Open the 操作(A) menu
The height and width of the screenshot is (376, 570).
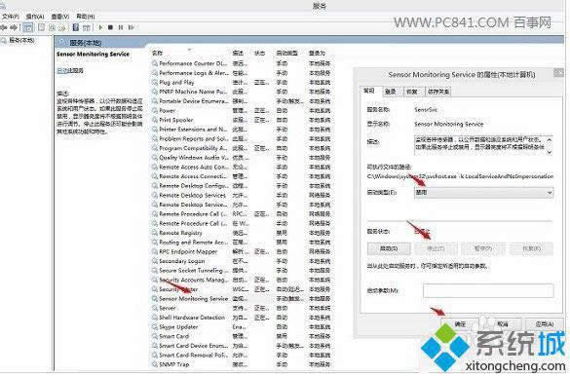pyautogui.click(x=35, y=17)
